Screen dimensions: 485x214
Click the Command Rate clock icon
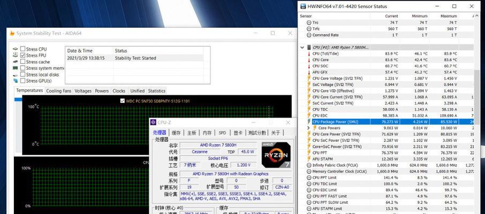pos(309,35)
